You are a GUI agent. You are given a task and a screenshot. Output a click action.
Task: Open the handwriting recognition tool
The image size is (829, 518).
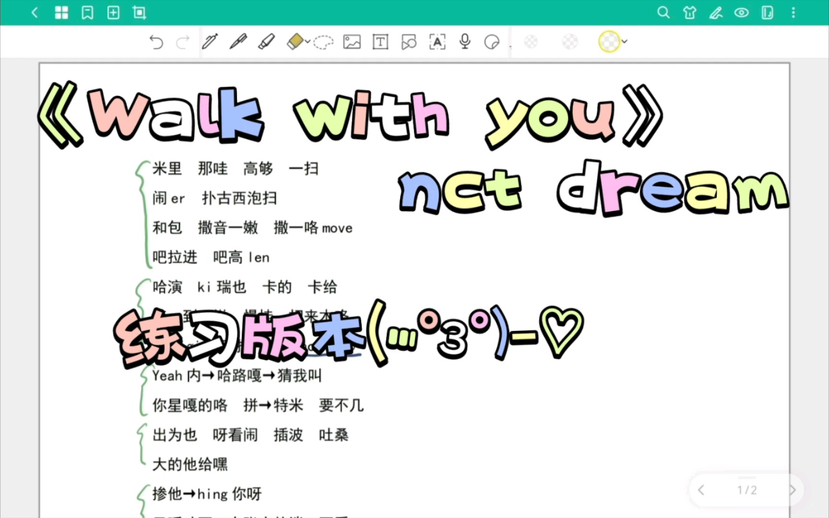pyautogui.click(x=437, y=42)
